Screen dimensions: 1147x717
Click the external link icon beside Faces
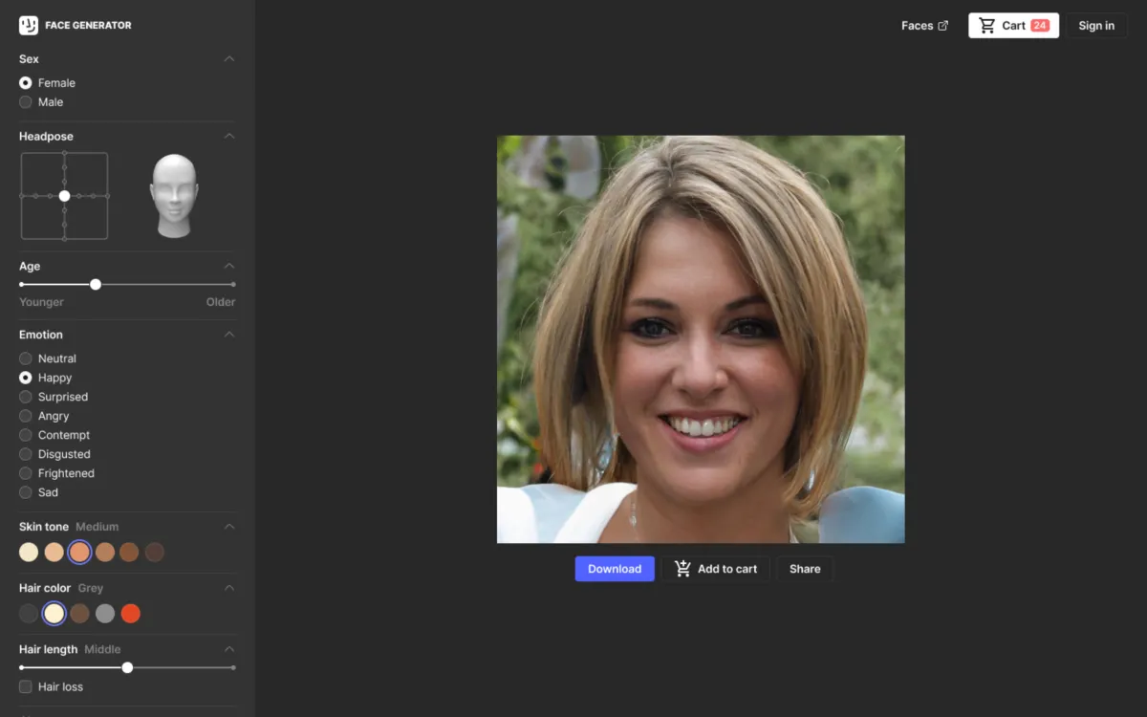tap(943, 26)
